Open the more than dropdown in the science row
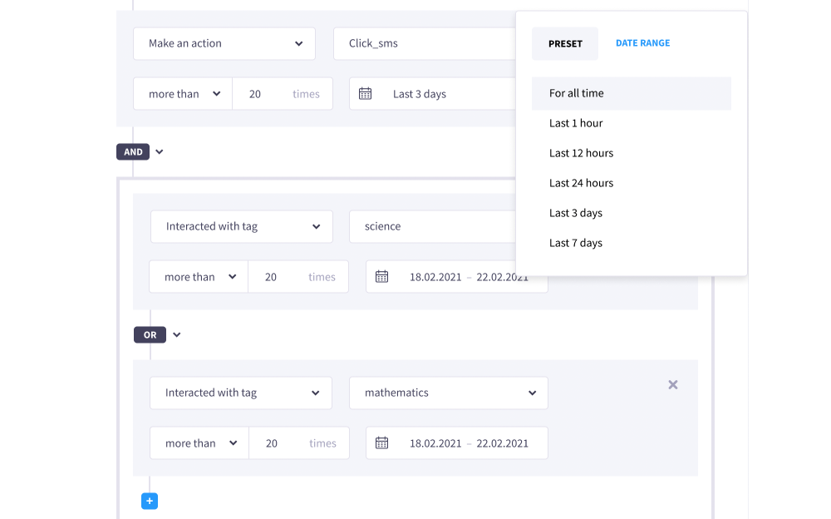This screenshot has height=519, width=831. (199, 276)
